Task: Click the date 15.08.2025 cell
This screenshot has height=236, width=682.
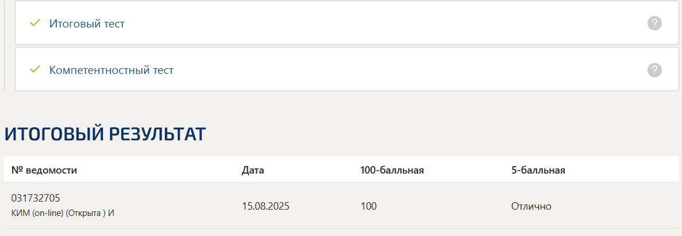Action: (x=266, y=206)
